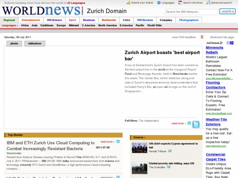Click book icon beside Herald Tribune
Image resolution: width=238 pixels, height=178 pixels.
click(x=170, y=151)
